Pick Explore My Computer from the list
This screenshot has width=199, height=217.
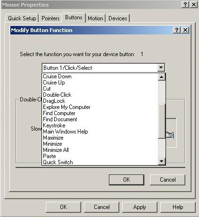(x=66, y=107)
